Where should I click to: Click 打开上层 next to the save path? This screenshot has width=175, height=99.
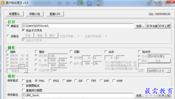pyautogui.click(x=164, y=96)
